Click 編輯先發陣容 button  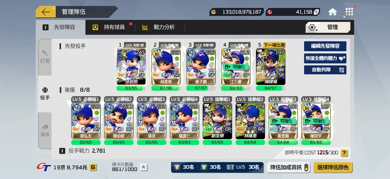325,46
